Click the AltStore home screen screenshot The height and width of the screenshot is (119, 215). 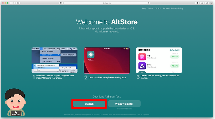tap(107, 61)
